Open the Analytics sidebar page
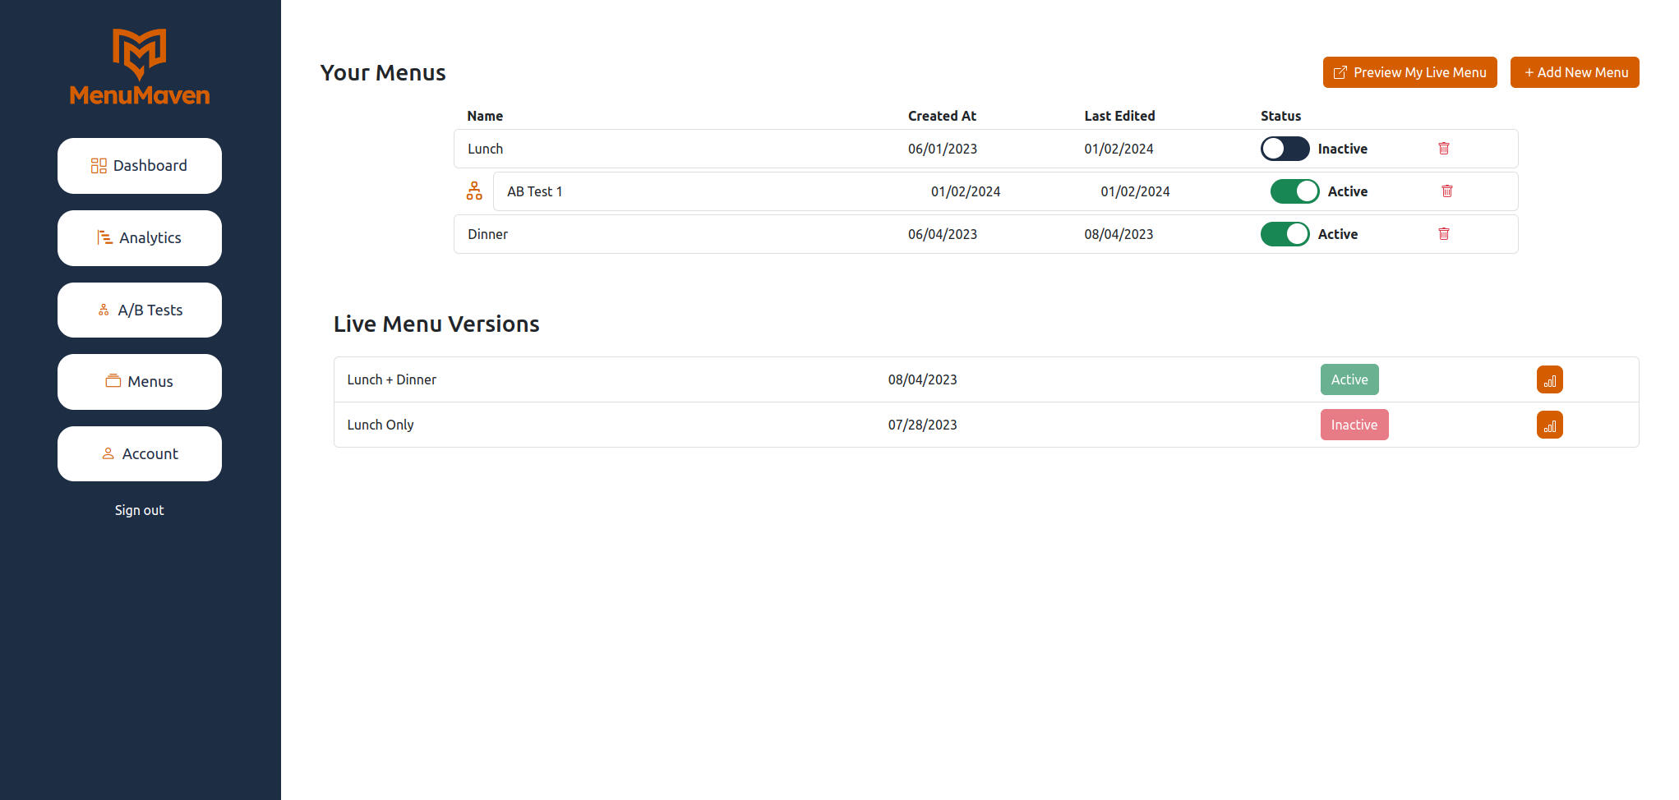This screenshot has width=1679, height=800. pos(140,238)
